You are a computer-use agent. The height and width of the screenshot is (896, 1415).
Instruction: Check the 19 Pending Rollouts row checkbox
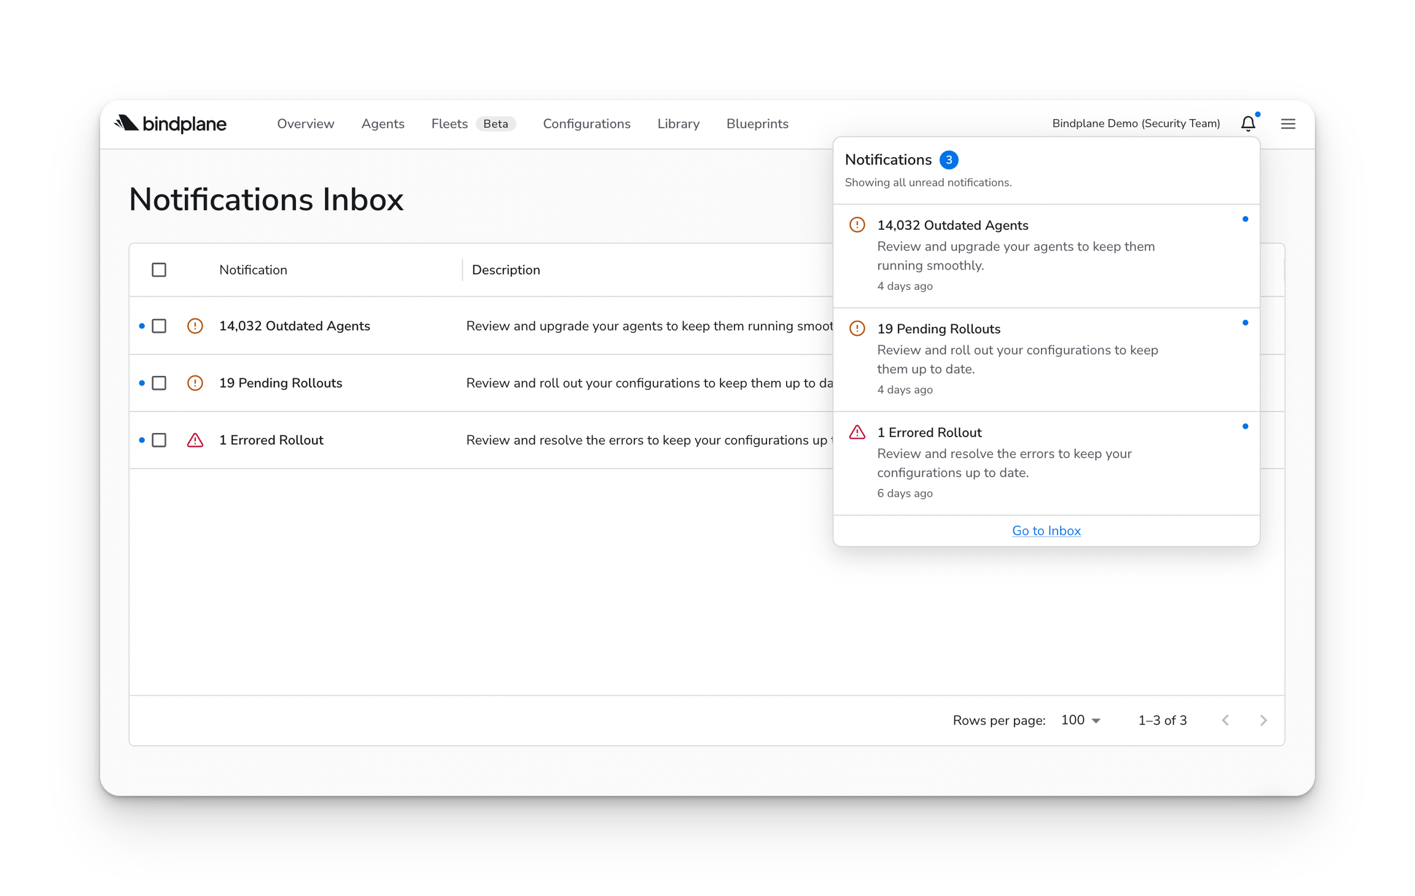click(159, 383)
